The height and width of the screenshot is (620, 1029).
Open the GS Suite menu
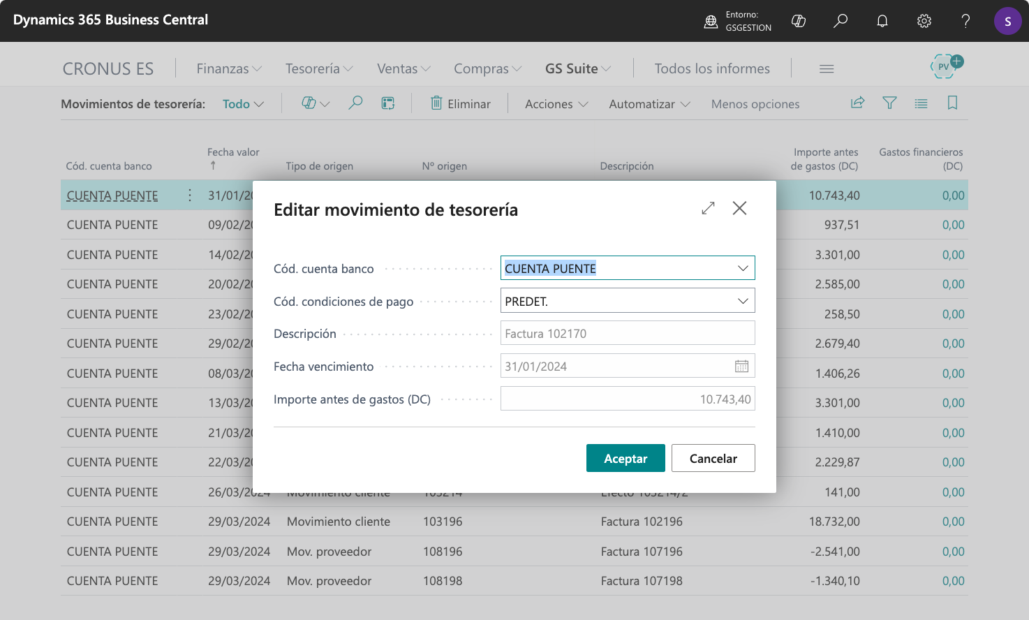coord(577,68)
